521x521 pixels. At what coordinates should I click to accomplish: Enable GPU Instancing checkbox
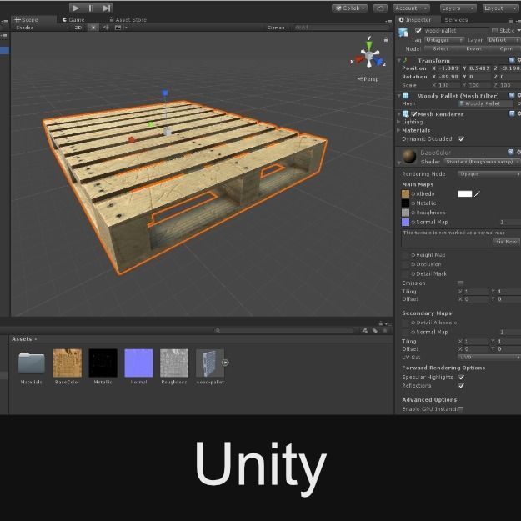point(461,409)
